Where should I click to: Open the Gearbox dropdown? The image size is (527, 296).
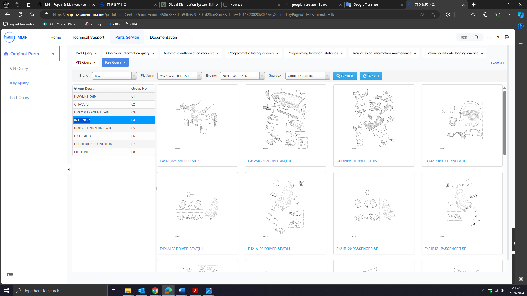click(x=308, y=76)
